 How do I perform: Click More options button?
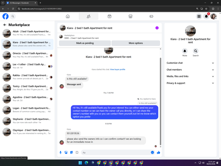point(136,43)
